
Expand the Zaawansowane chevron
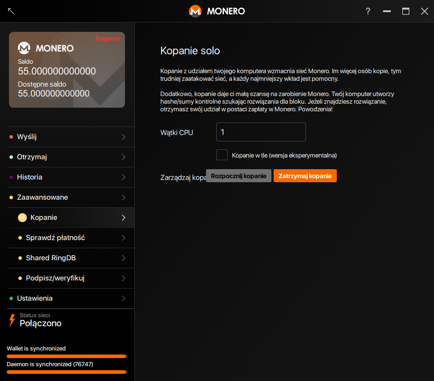tap(124, 197)
